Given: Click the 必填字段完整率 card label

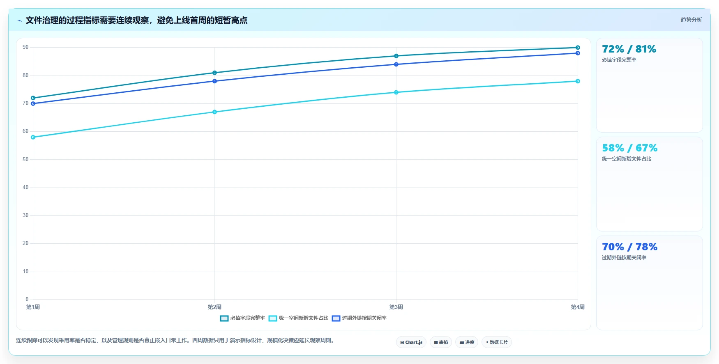Looking at the screenshot, I should coord(619,60).
